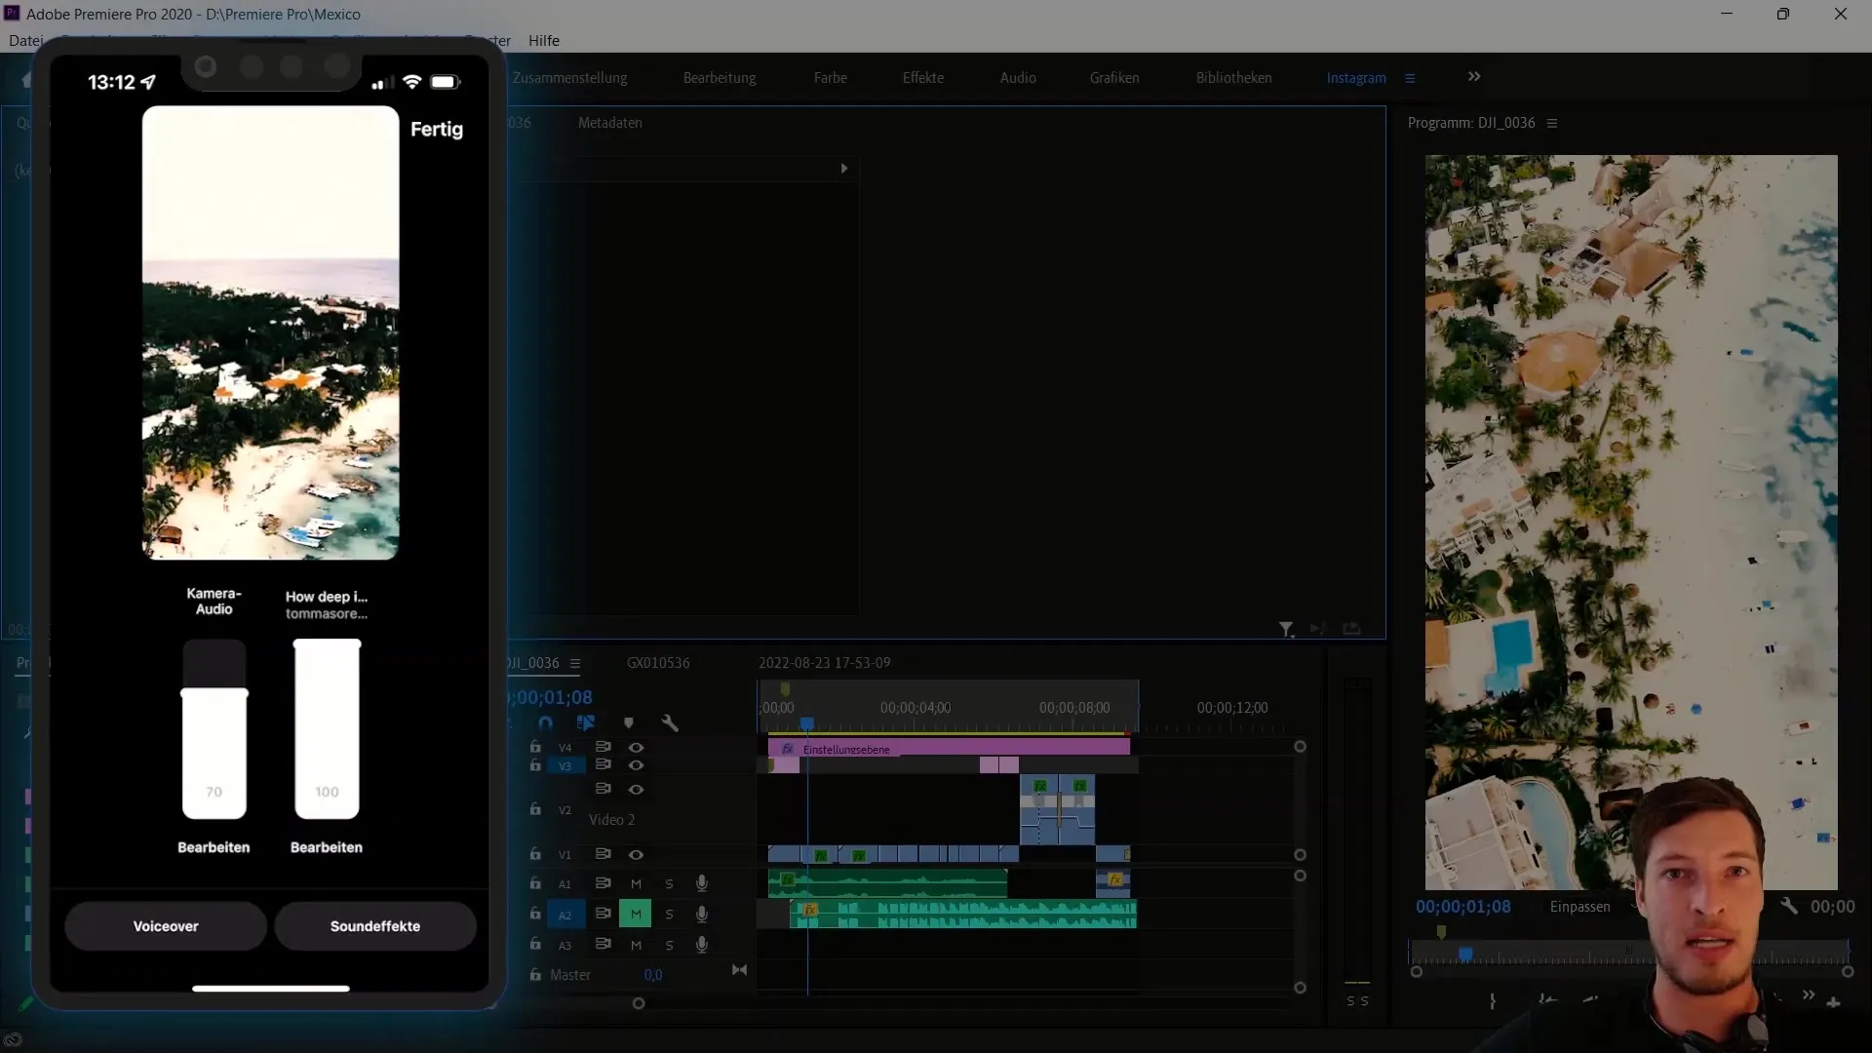Toggle Linked Selection in the timeline
1872x1053 pixels.
pos(586,722)
